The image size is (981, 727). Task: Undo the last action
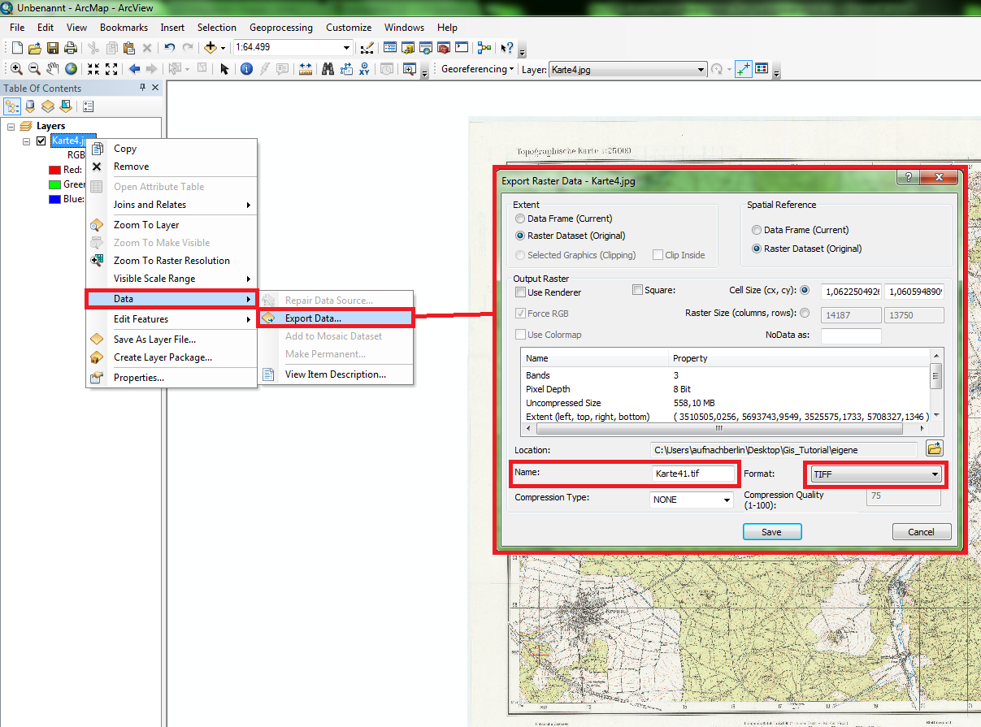[x=169, y=48]
